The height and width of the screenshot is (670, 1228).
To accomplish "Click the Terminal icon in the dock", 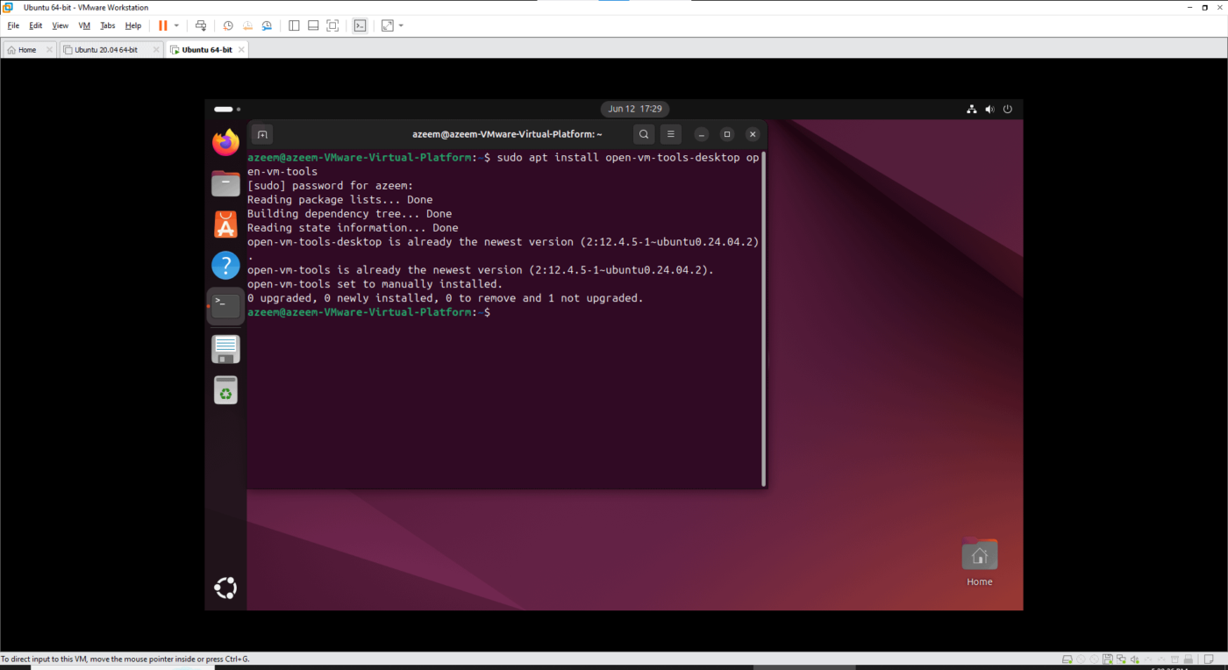I will click(x=225, y=306).
